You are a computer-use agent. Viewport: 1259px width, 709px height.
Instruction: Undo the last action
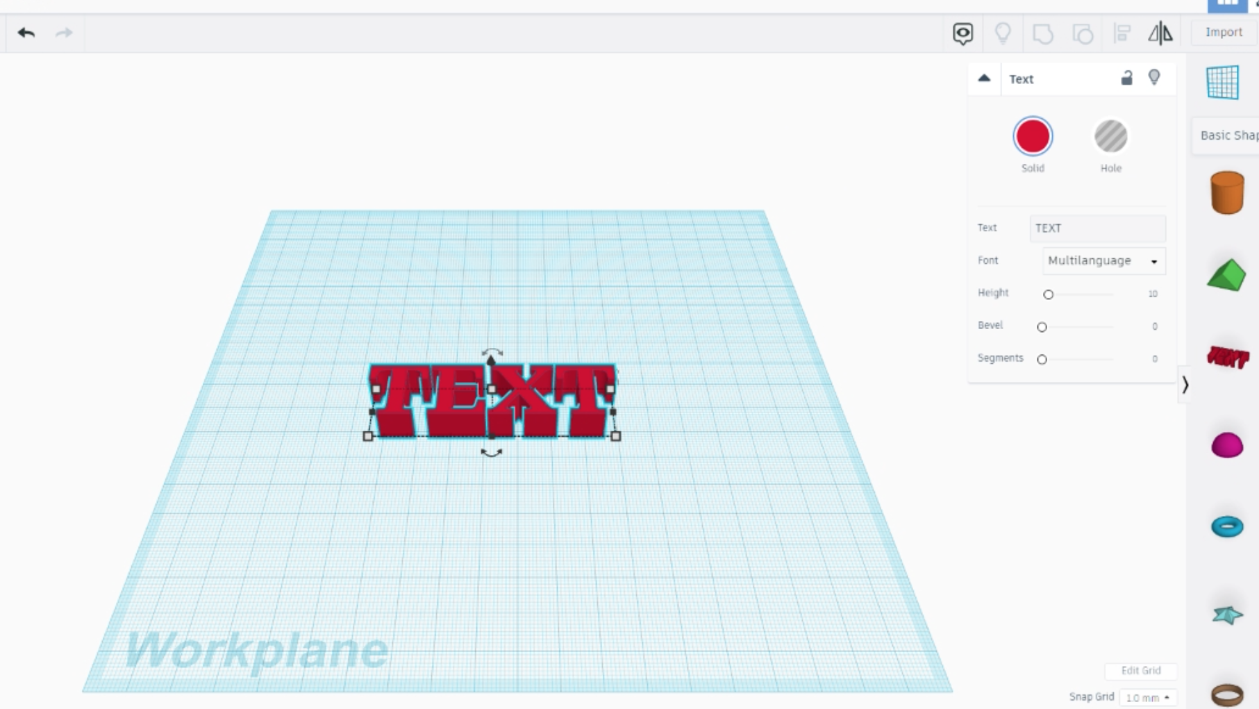26,33
